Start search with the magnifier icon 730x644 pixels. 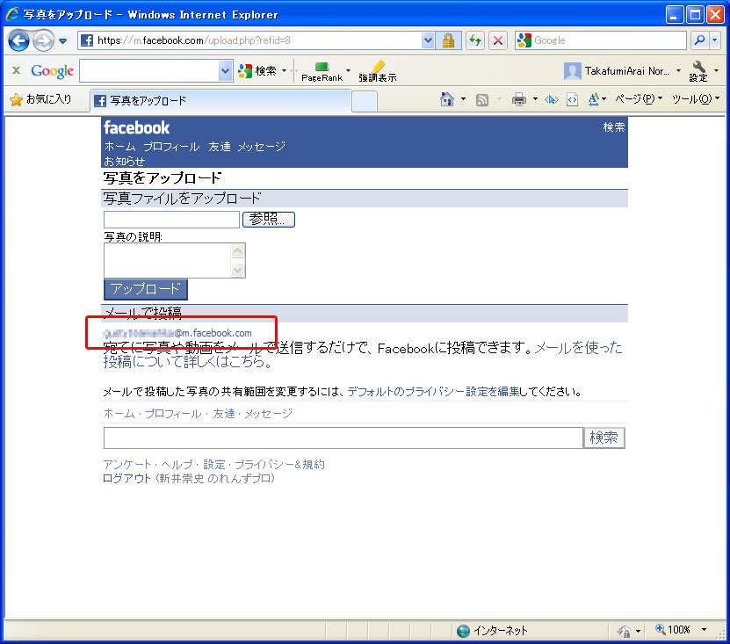[699, 40]
